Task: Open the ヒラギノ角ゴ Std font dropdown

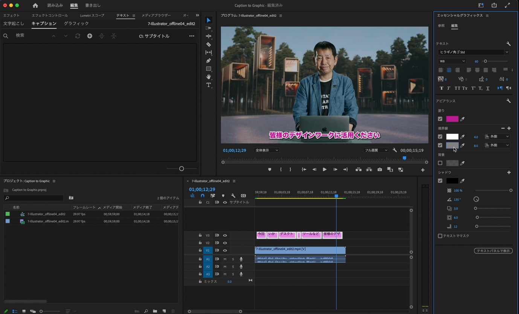Action: (473, 52)
